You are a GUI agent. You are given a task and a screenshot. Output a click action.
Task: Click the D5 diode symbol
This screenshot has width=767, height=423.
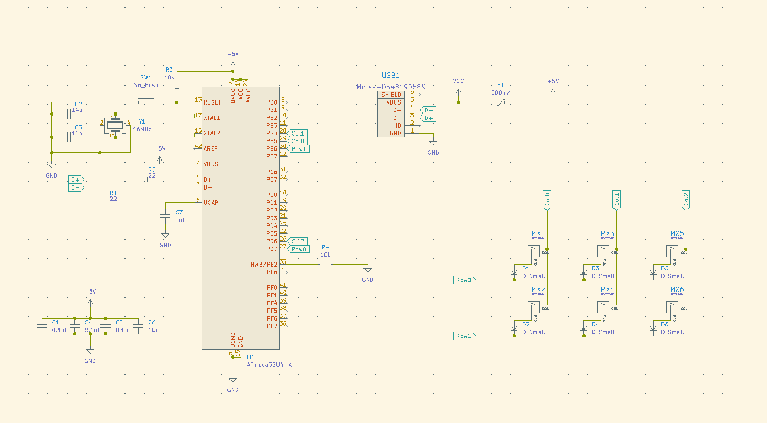[x=653, y=272]
